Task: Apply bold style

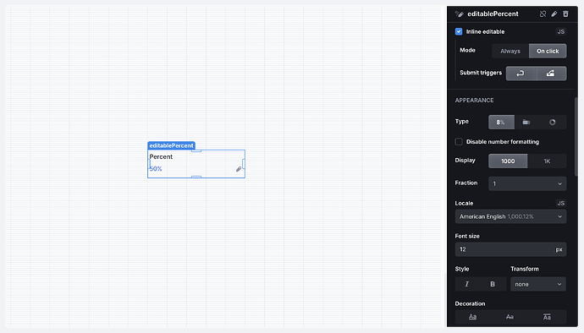Action: pyautogui.click(x=493, y=284)
